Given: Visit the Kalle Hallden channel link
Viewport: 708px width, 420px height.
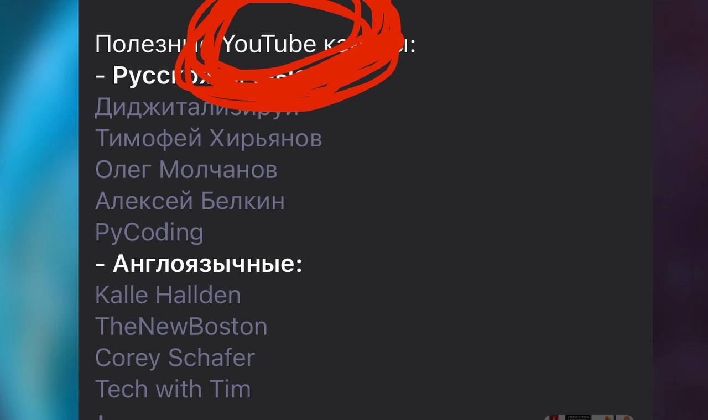Looking at the screenshot, I should pyautogui.click(x=168, y=295).
